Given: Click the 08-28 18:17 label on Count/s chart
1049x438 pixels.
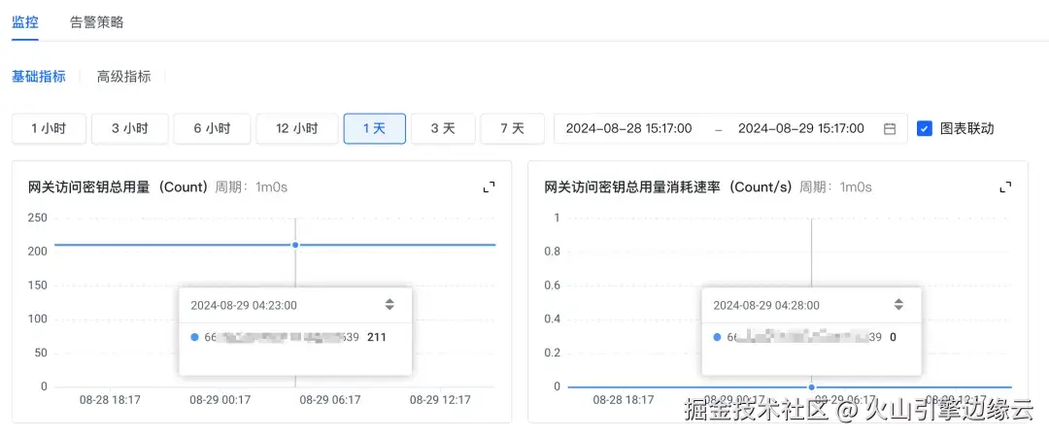Looking at the screenshot, I should pos(624,400).
